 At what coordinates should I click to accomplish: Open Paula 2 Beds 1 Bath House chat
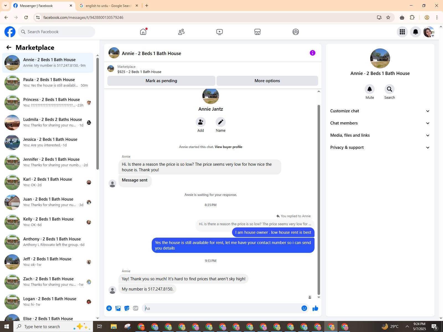pyautogui.click(x=48, y=83)
